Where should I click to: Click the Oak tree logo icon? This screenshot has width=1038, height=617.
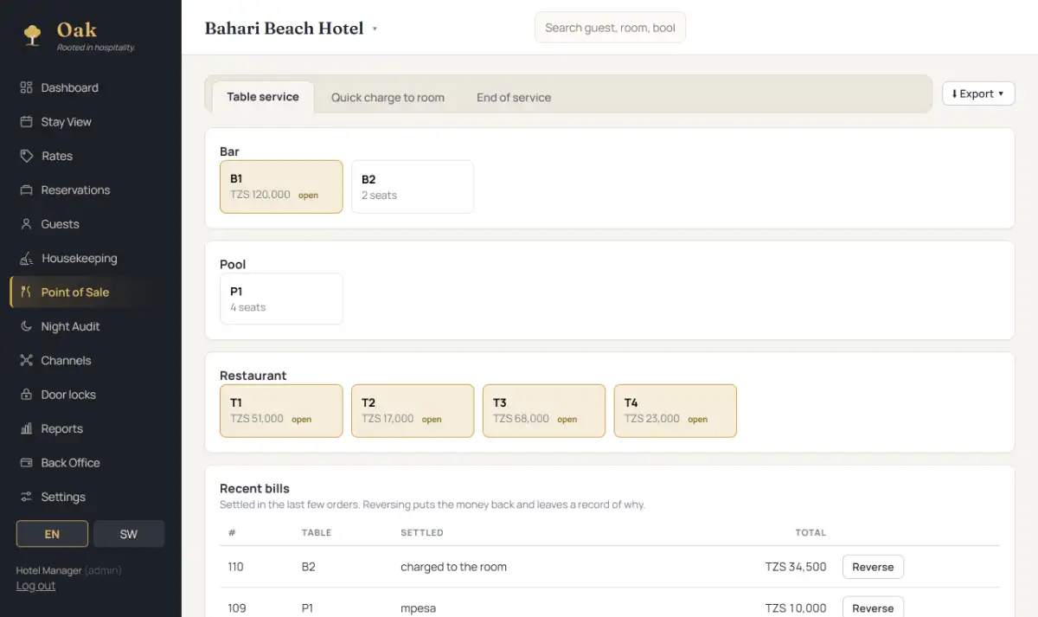(x=32, y=35)
